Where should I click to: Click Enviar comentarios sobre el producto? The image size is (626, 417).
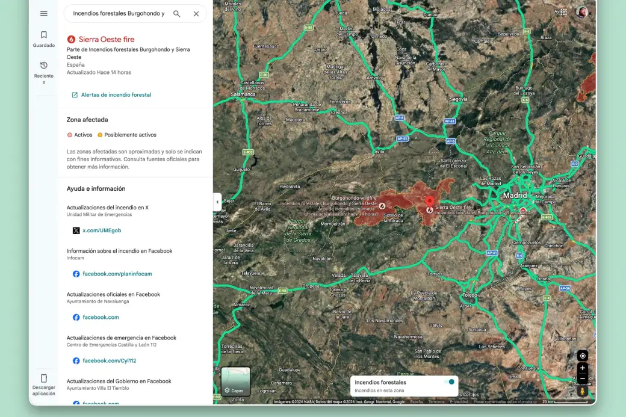pos(505,402)
